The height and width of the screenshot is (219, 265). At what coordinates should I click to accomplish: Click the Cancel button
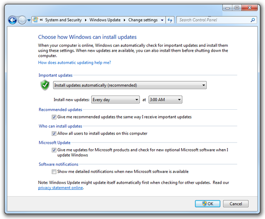click(236, 204)
